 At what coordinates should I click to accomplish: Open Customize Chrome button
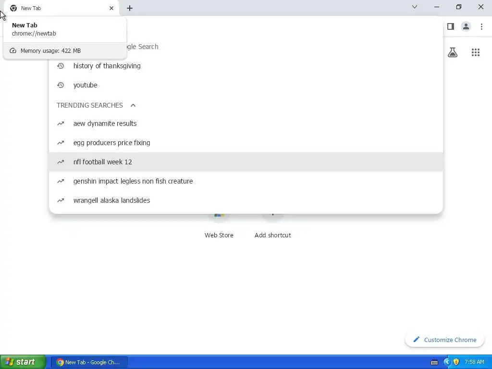coord(444,340)
